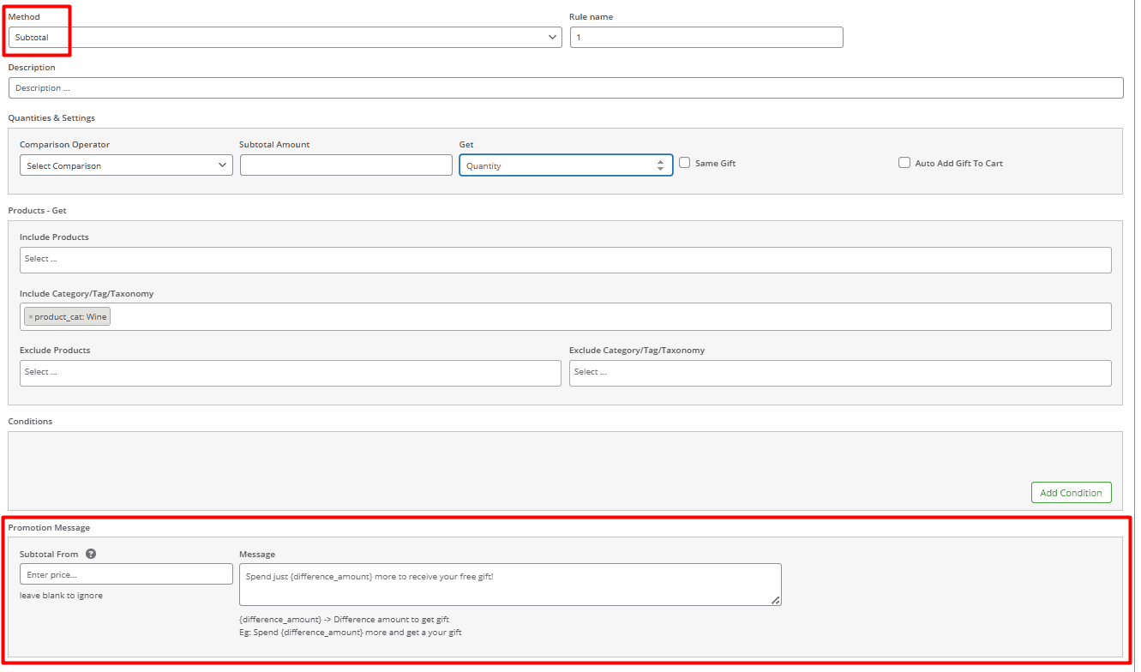Click inside the promotion Message textarea
1141x672 pixels.
coord(509,584)
